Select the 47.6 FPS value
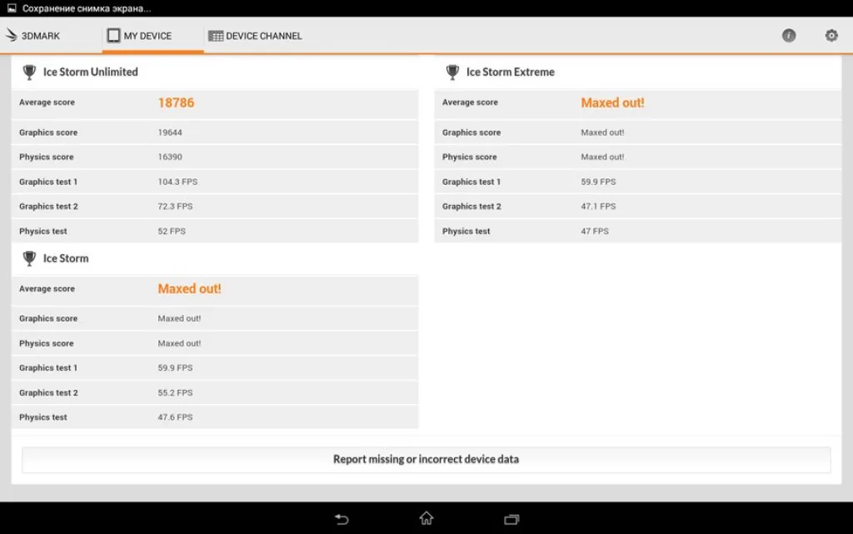 (175, 417)
